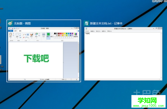
Task: Open the quick access toolbar customize dropdown in Paint
Action: pos(18,28)
